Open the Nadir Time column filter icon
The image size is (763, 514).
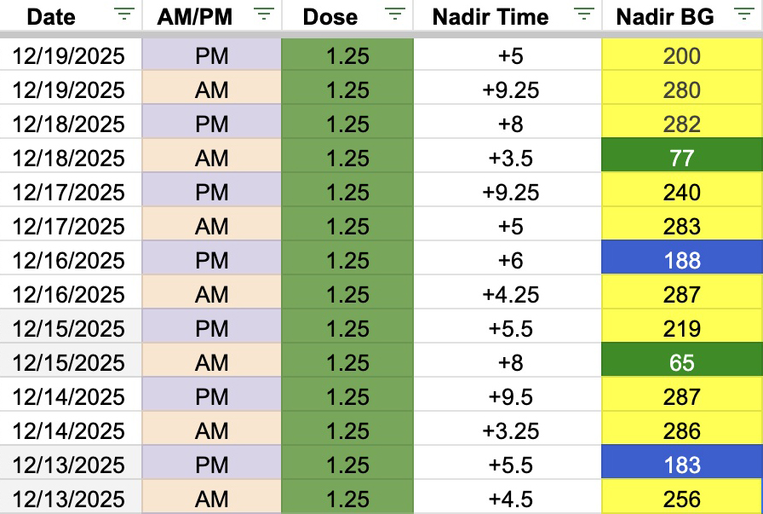583,14
